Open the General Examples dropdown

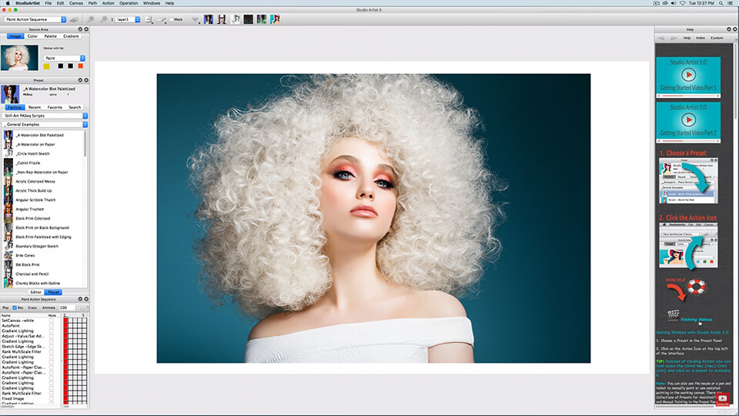[x=45, y=125]
